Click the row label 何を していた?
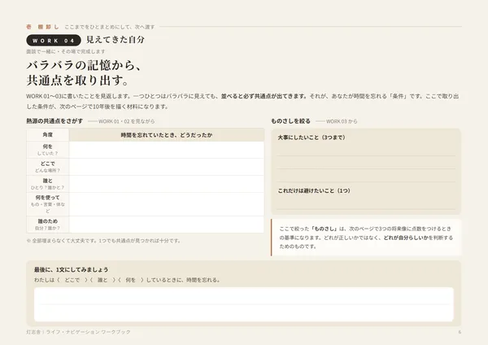 pos(48,150)
